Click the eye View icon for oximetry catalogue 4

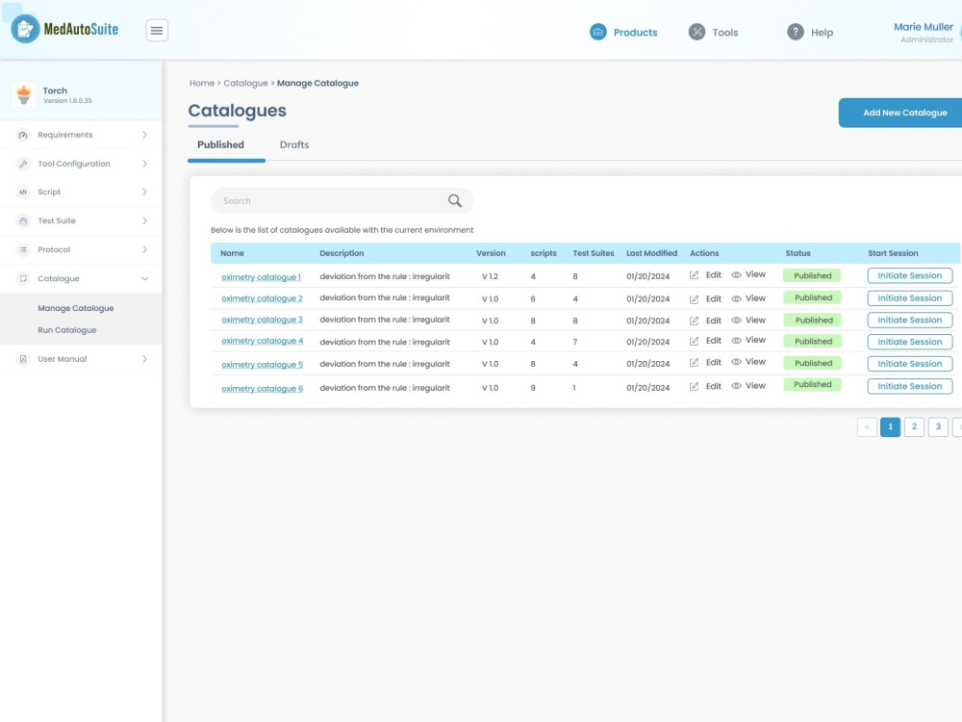pyautogui.click(x=736, y=340)
